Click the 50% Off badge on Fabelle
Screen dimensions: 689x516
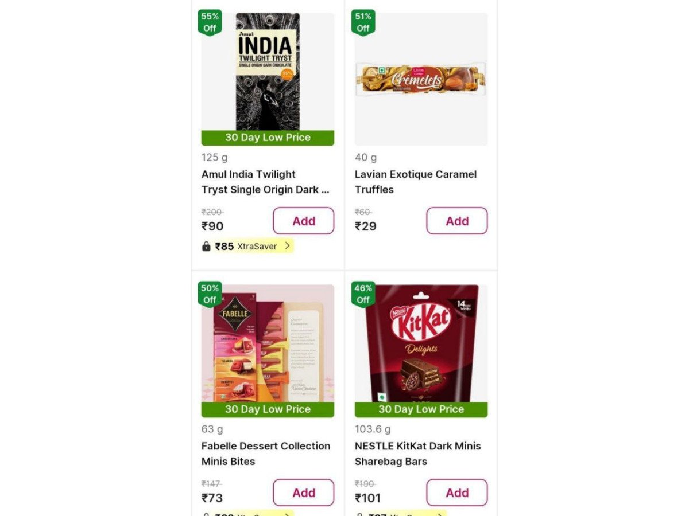point(210,294)
